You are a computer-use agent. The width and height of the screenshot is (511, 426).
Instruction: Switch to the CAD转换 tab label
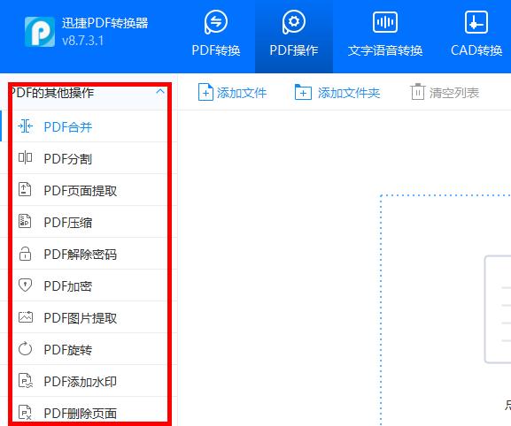click(476, 50)
